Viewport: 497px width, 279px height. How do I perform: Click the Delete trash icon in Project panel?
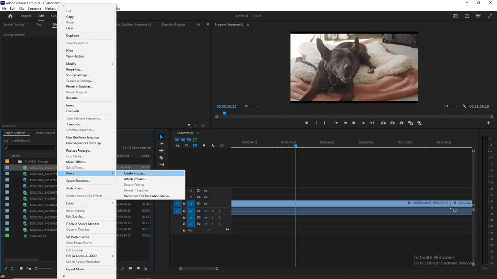[146, 268]
